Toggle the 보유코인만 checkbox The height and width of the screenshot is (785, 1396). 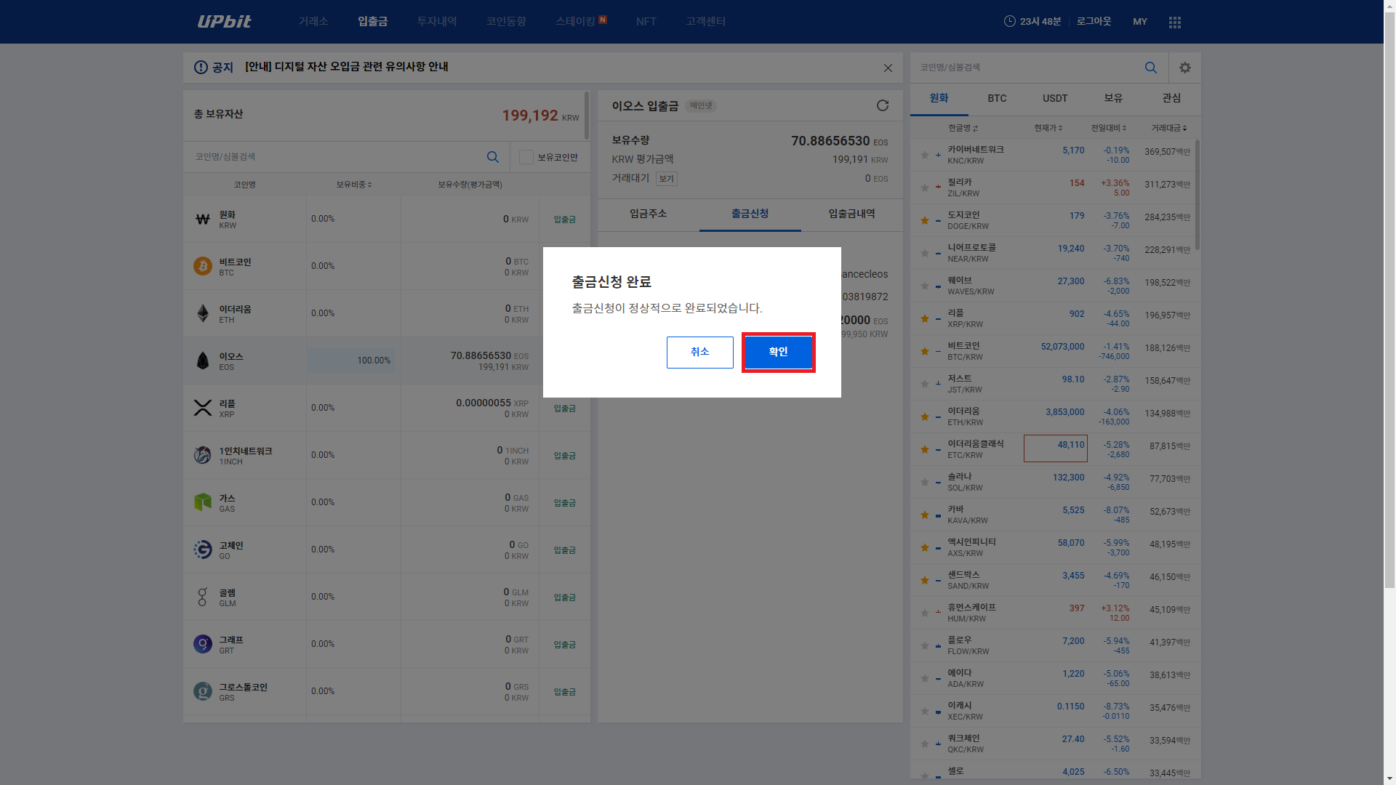(x=526, y=157)
